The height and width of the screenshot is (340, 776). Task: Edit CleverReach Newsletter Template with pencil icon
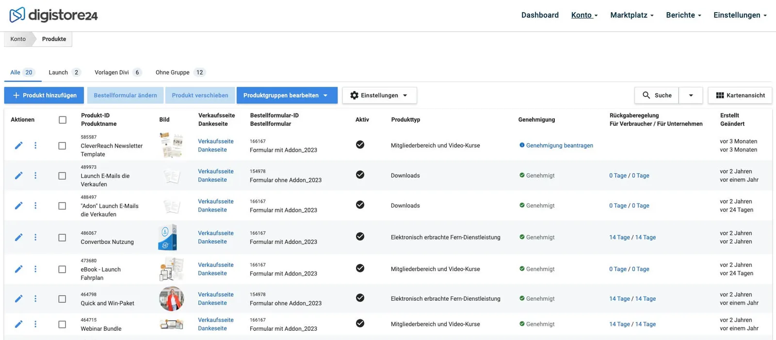(18, 146)
